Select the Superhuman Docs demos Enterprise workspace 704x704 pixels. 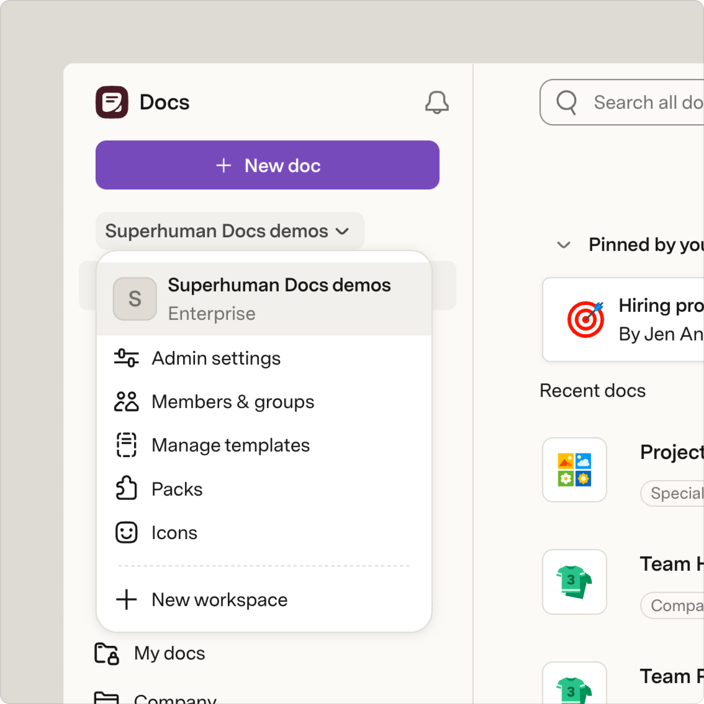coord(264,299)
